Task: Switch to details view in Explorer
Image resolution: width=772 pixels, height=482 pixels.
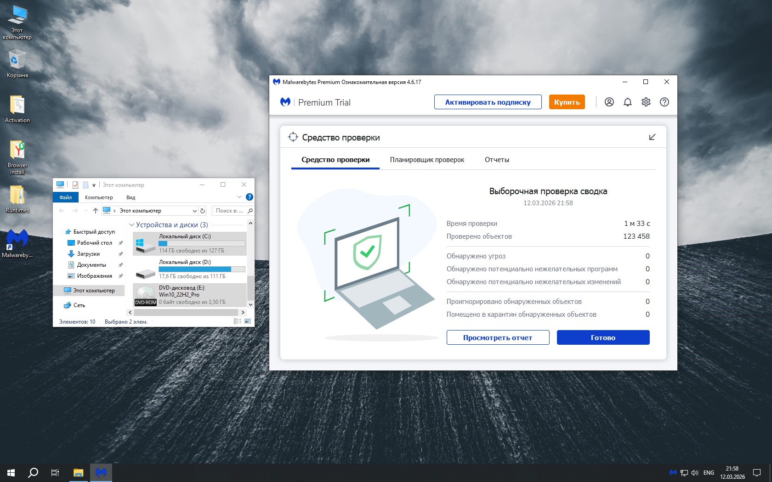Action: click(x=238, y=321)
